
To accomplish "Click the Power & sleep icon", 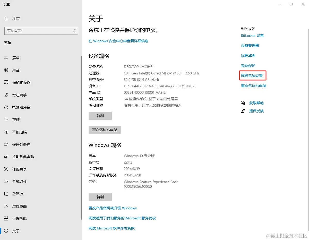I will (x=6, y=107).
